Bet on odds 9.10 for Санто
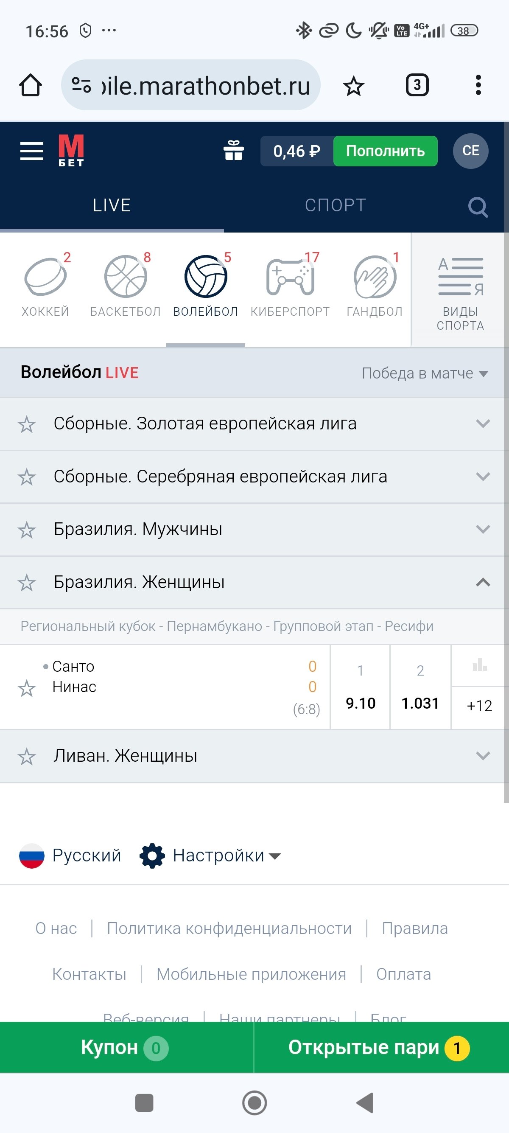Screen dimensions: 509x1133 [361, 702]
